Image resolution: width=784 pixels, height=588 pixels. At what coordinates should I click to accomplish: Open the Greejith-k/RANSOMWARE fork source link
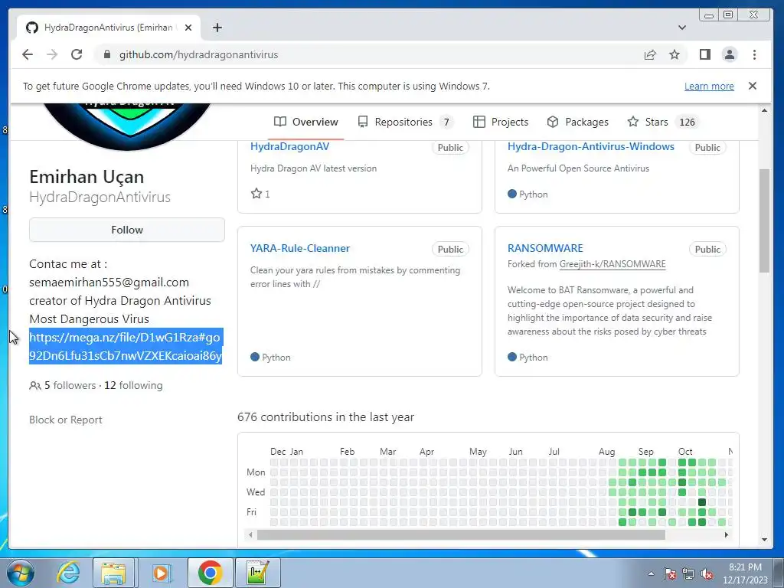612,264
